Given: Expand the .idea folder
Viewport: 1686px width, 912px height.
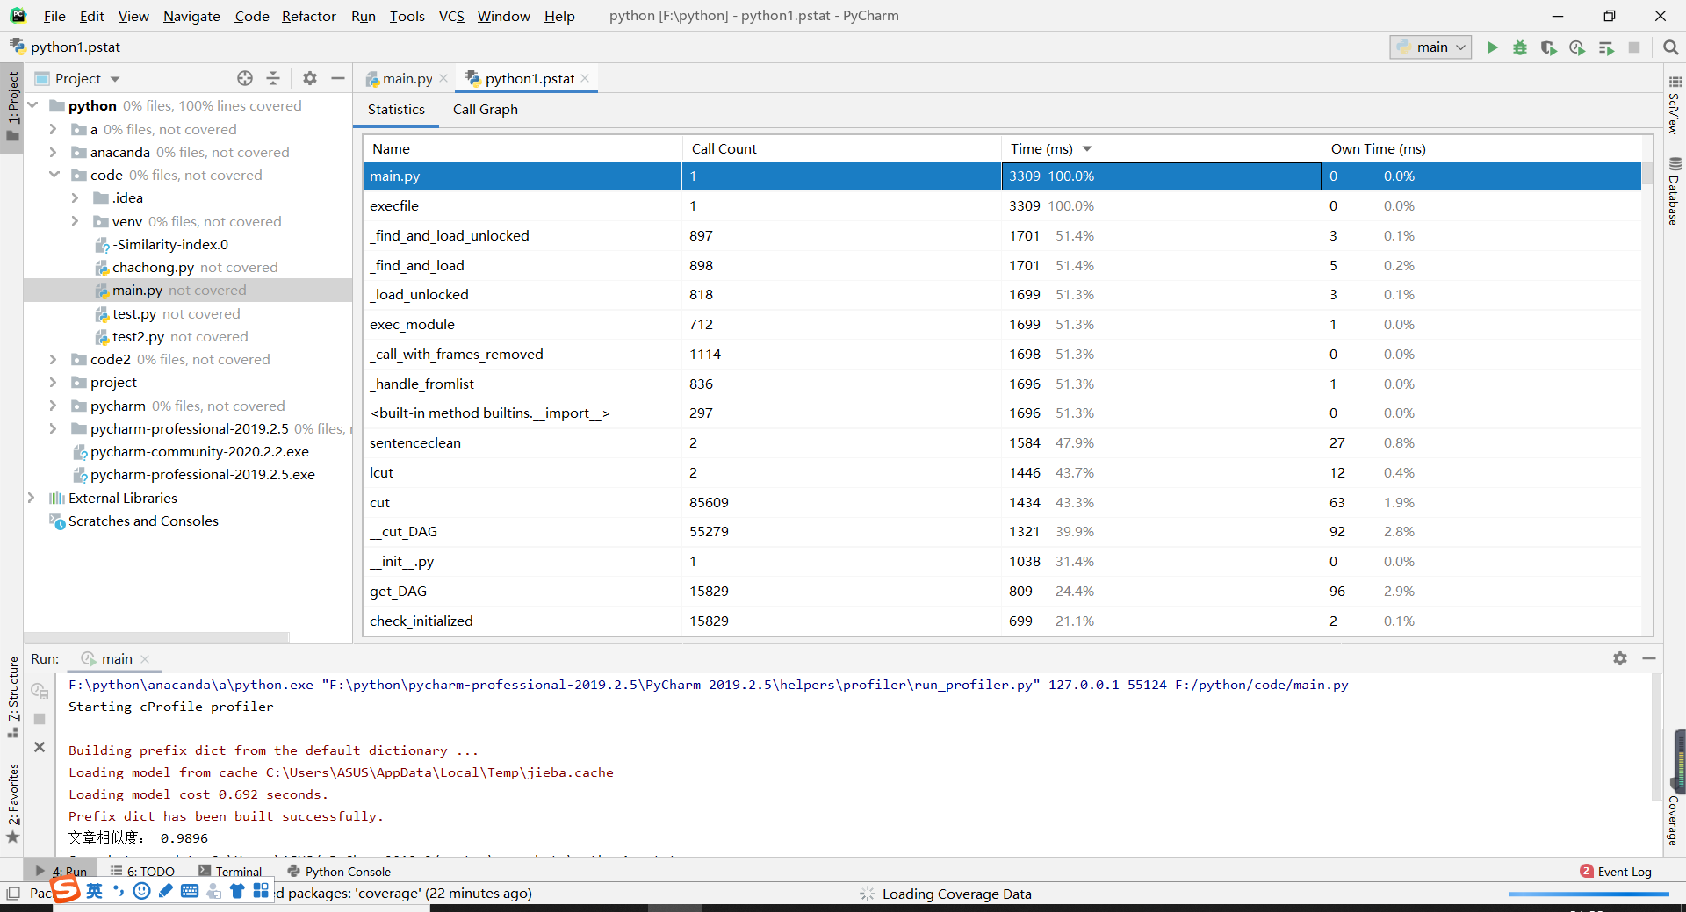Looking at the screenshot, I should click(75, 198).
